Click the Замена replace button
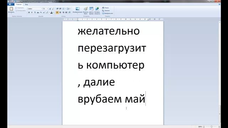 (x=106, y=11)
